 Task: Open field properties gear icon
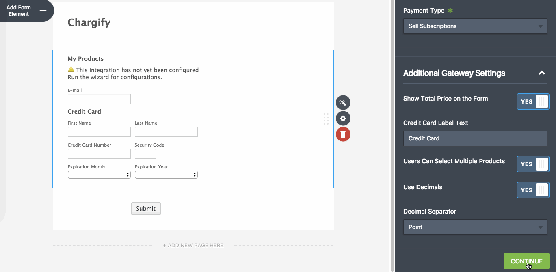[x=343, y=118]
